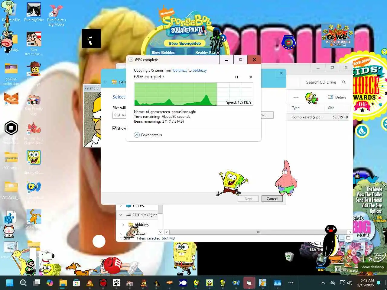
Task: Click the horizontal scrollbar right arrow
Action: [x=350, y=232]
